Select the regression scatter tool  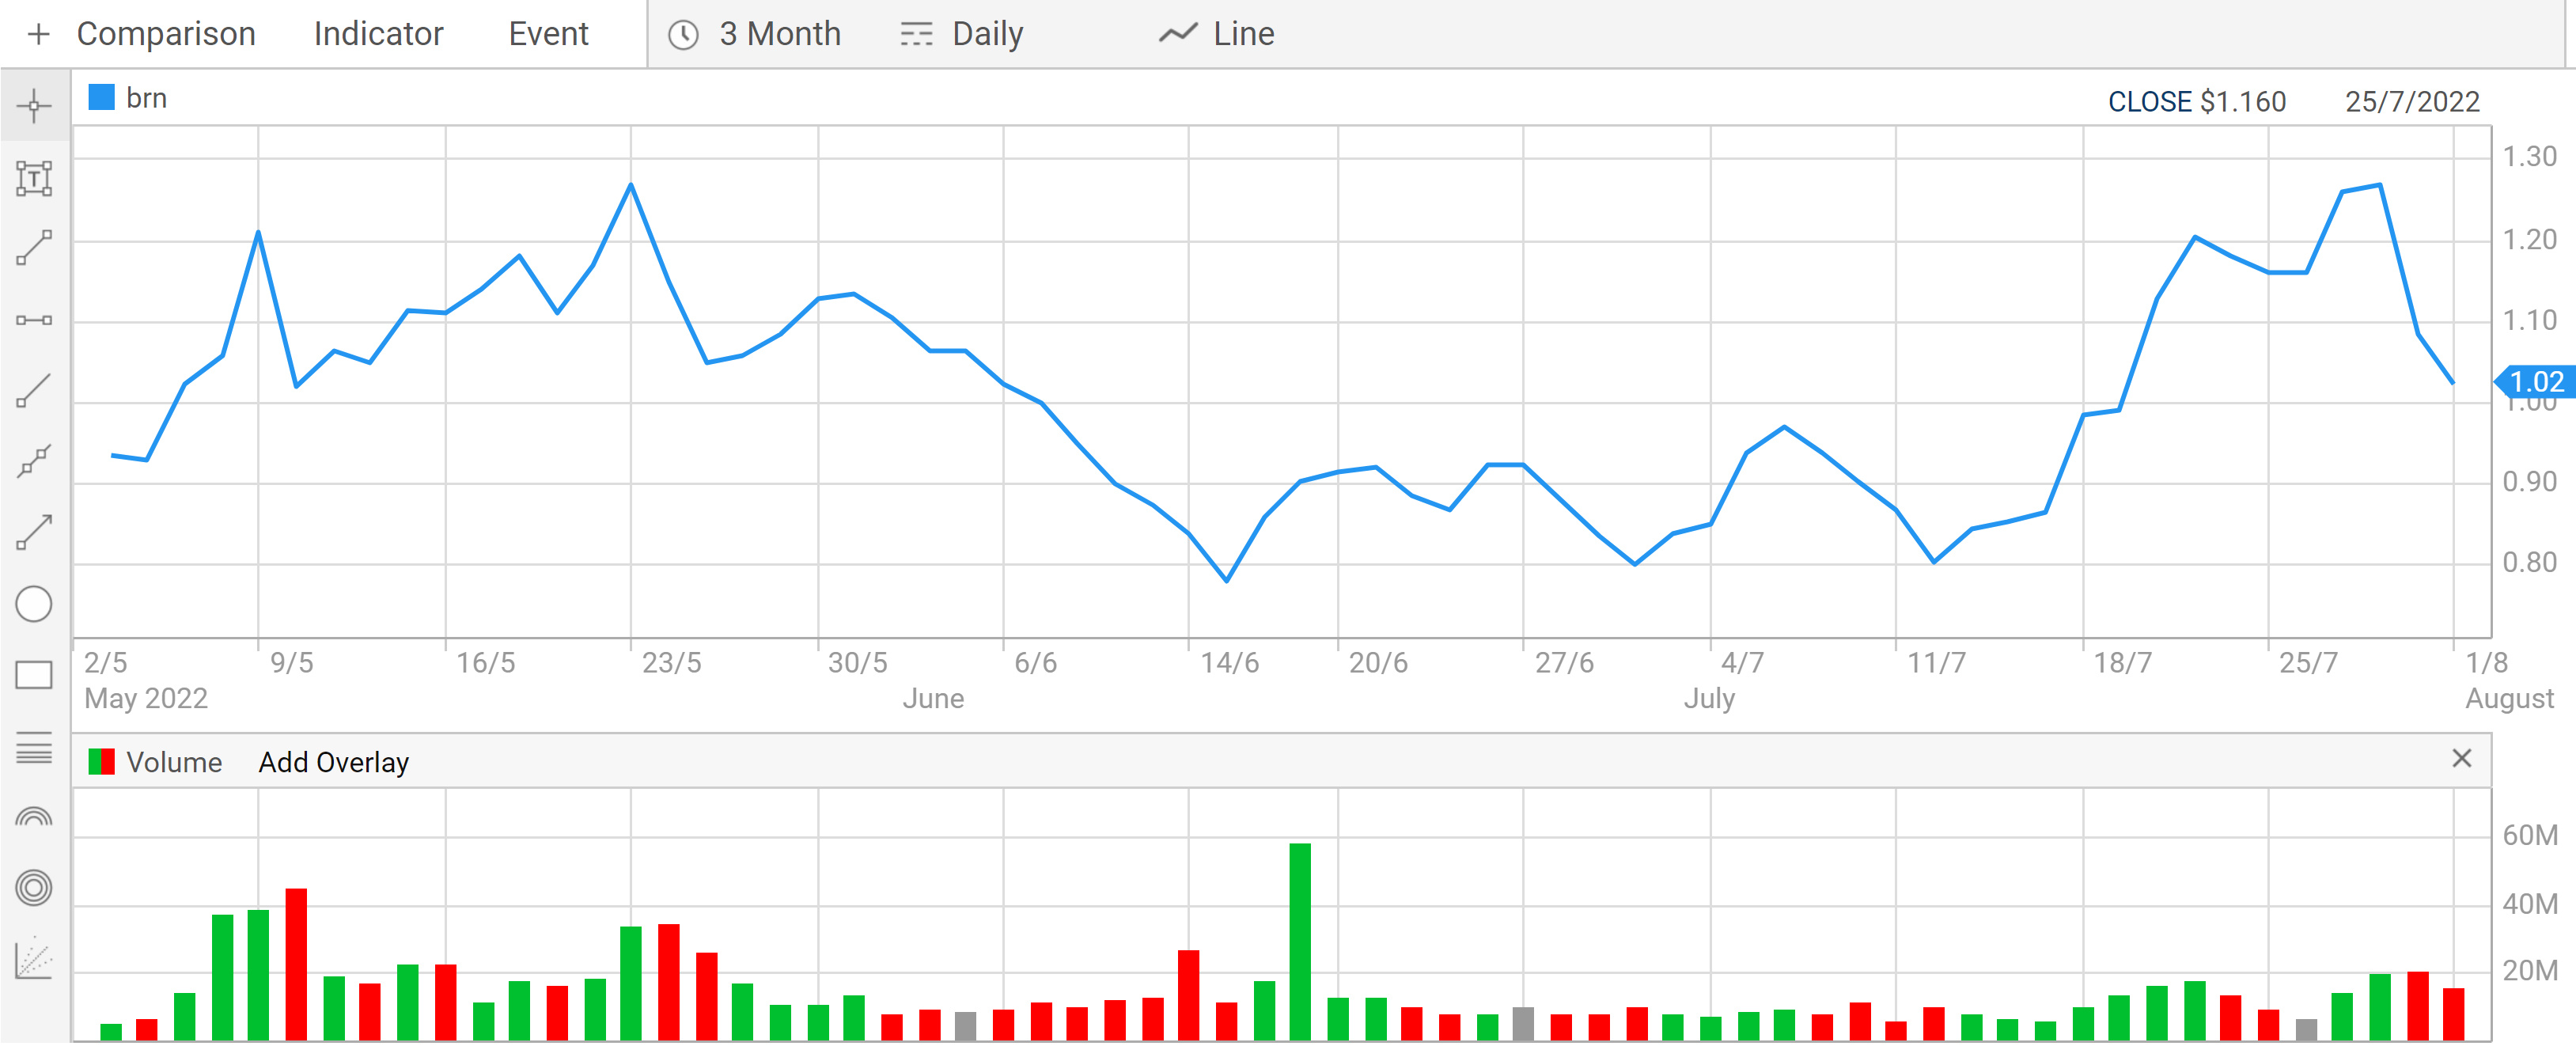click(x=34, y=959)
